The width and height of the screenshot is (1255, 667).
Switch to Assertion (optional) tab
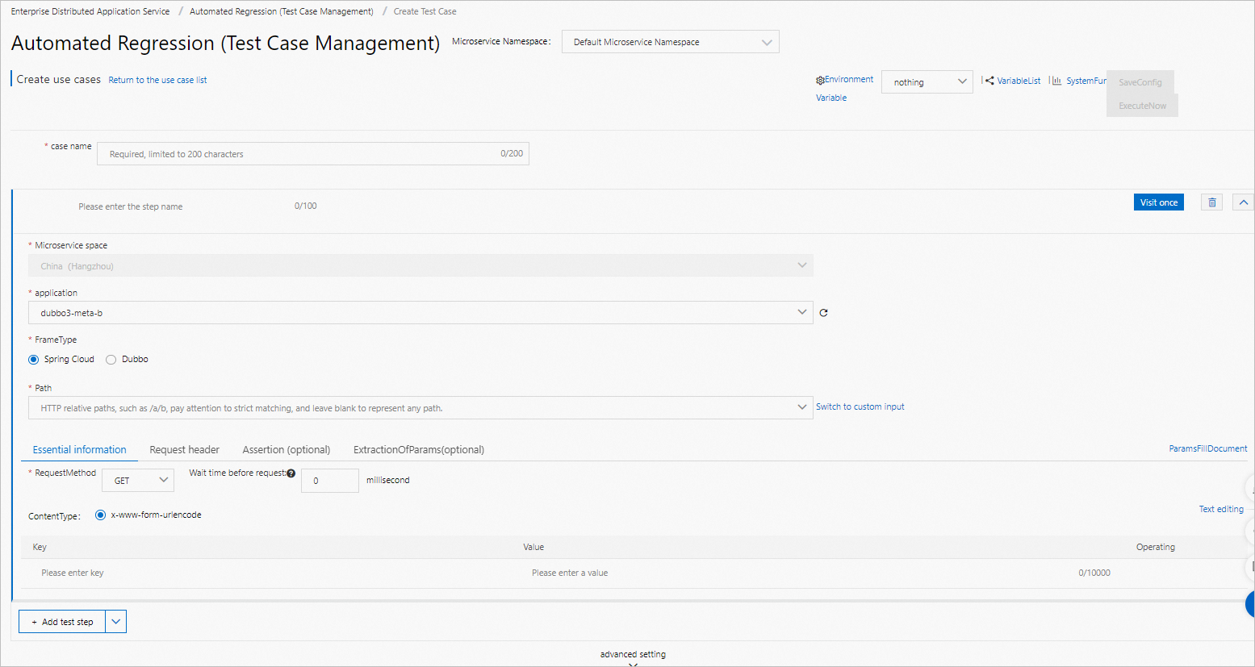[287, 450]
